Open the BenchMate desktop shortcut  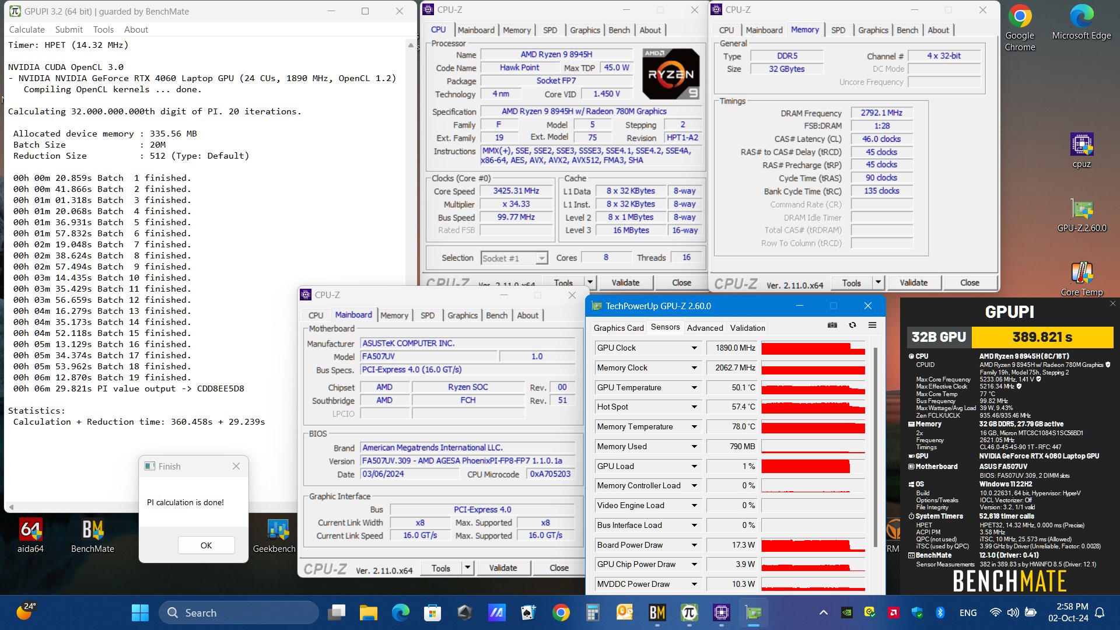pyautogui.click(x=93, y=535)
